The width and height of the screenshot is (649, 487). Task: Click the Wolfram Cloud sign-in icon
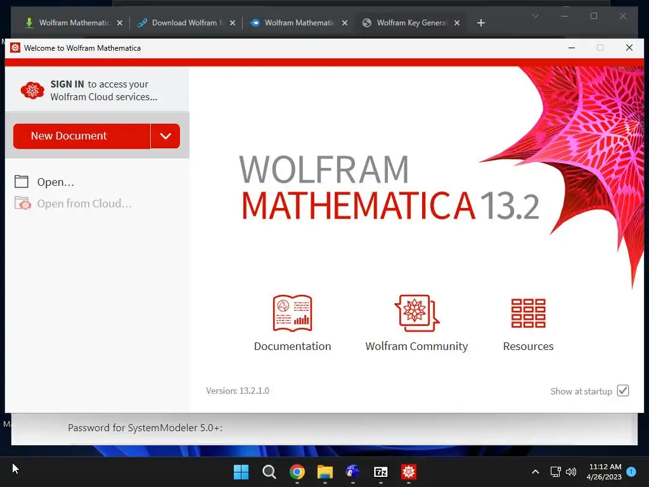(x=32, y=90)
